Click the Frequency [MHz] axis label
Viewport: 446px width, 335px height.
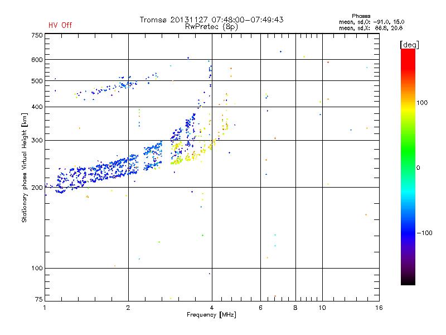click(211, 315)
